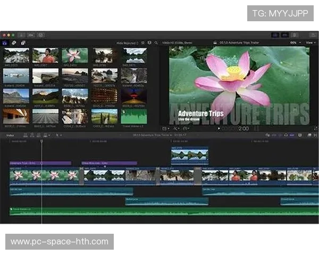The width and height of the screenshot is (319, 255).
Task: Toggle the Timeline panel button in the toolbar
Action: pos(285,35)
